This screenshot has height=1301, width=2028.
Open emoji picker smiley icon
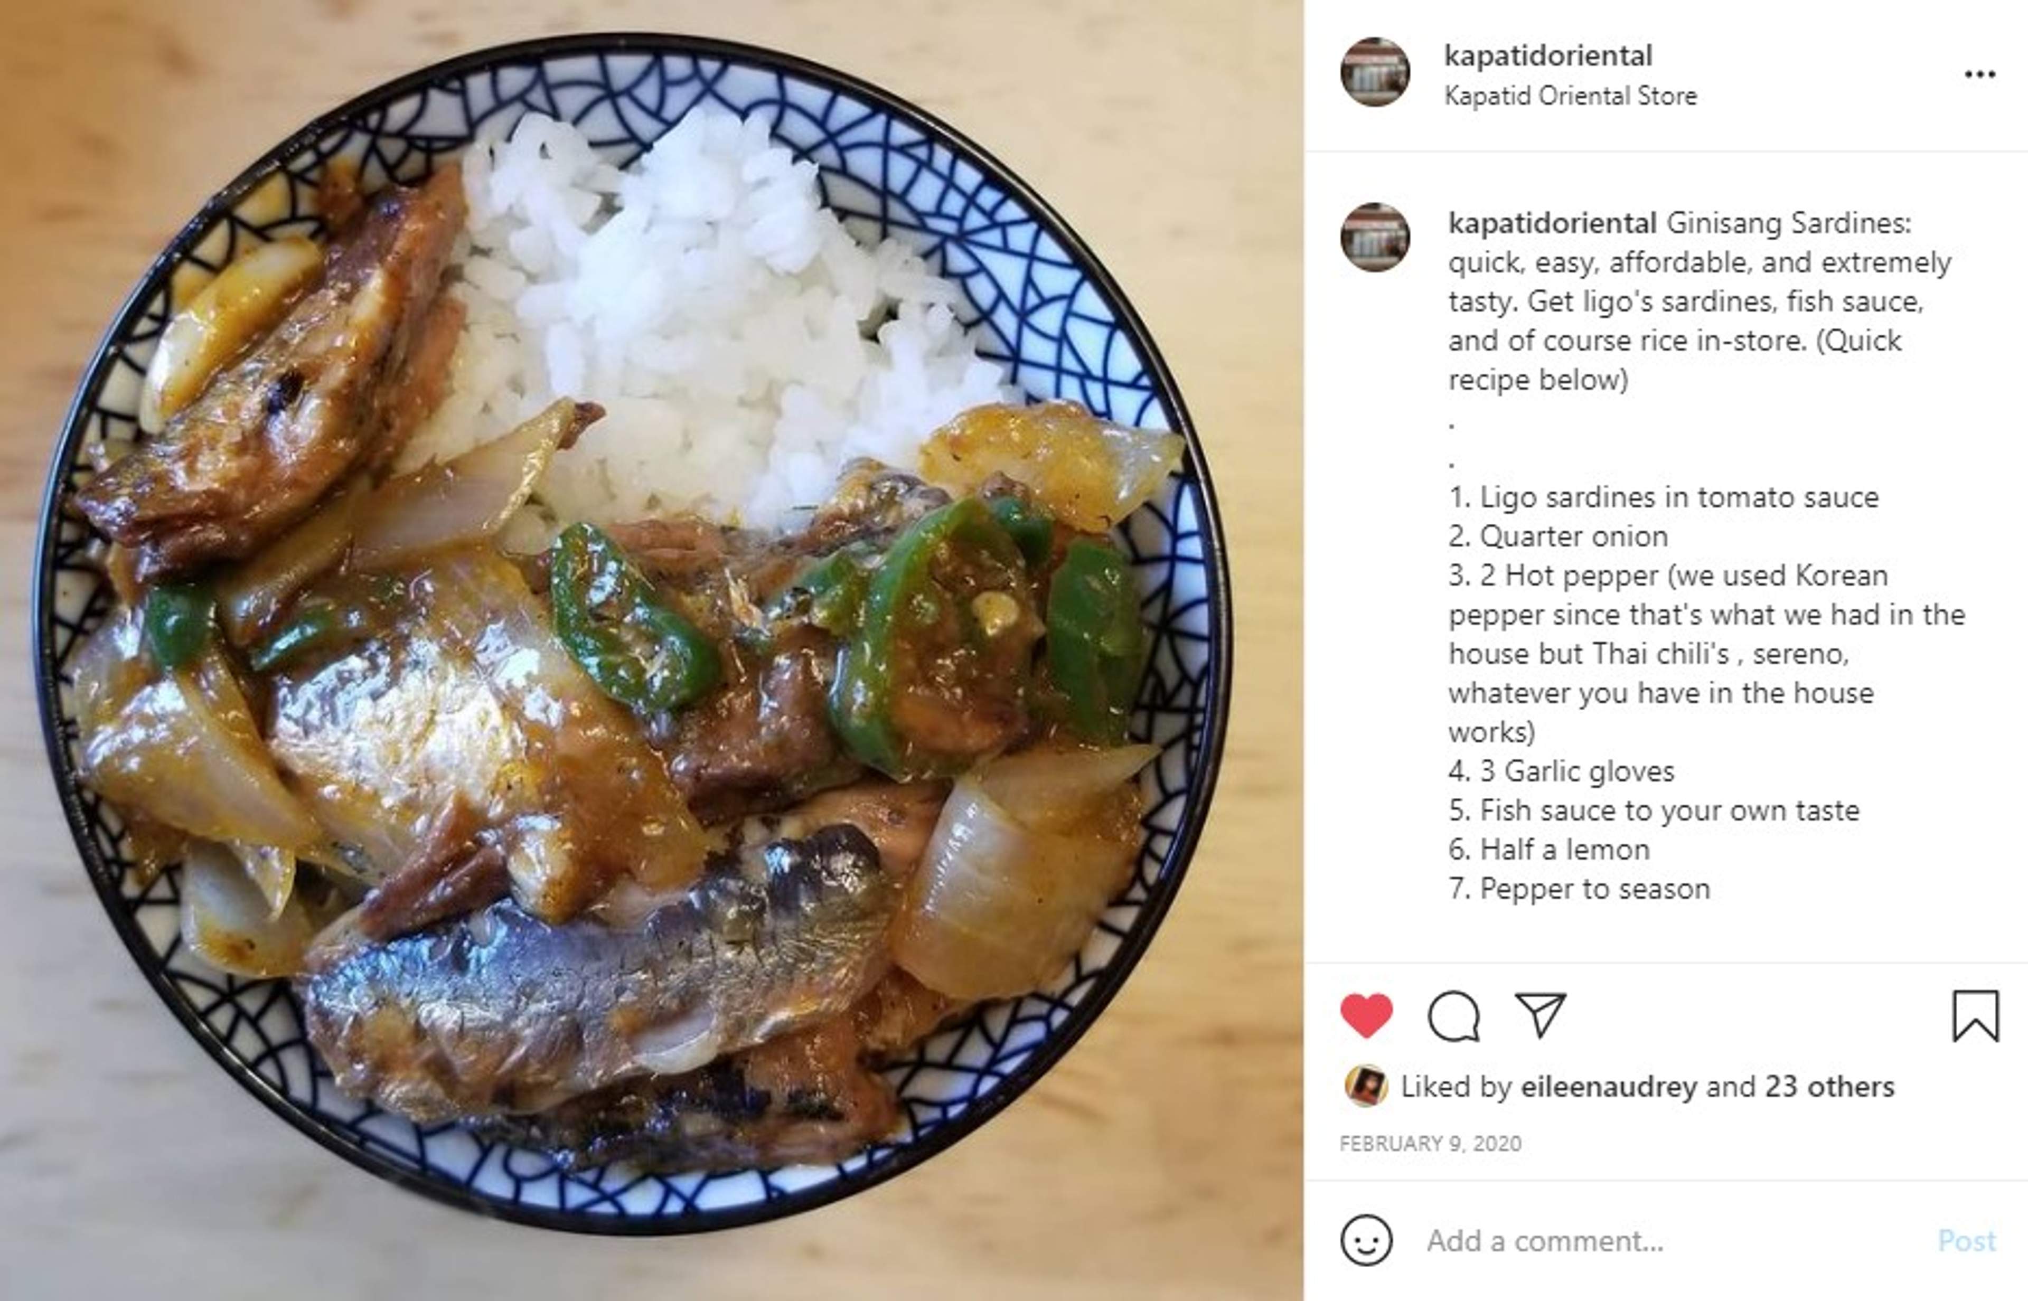pyautogui.click(x=1366, y=1240)
